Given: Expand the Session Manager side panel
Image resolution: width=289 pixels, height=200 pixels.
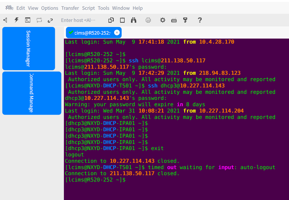Looking at the screenshot, I should 28,48.
